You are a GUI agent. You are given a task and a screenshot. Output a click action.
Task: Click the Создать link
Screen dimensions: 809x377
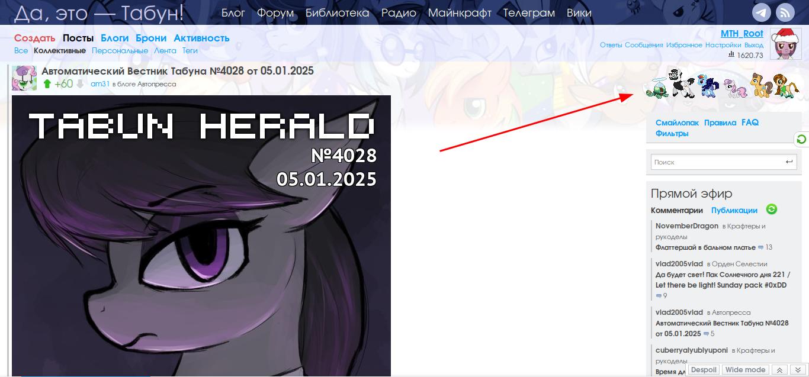34,38
